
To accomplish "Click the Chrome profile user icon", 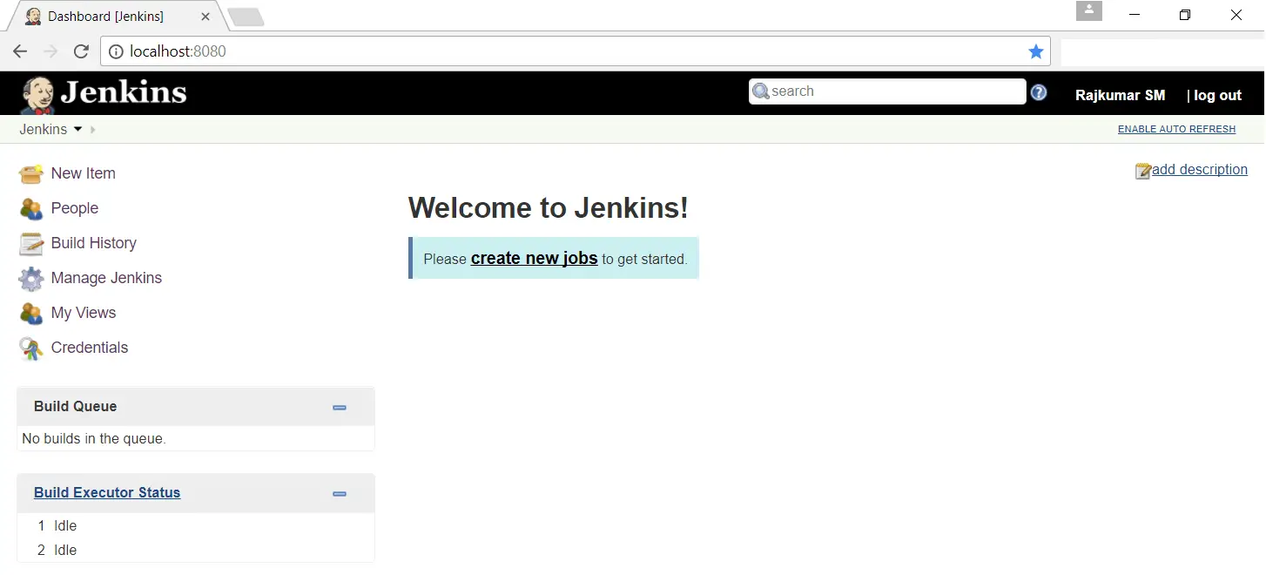I will coord(1089,10).
